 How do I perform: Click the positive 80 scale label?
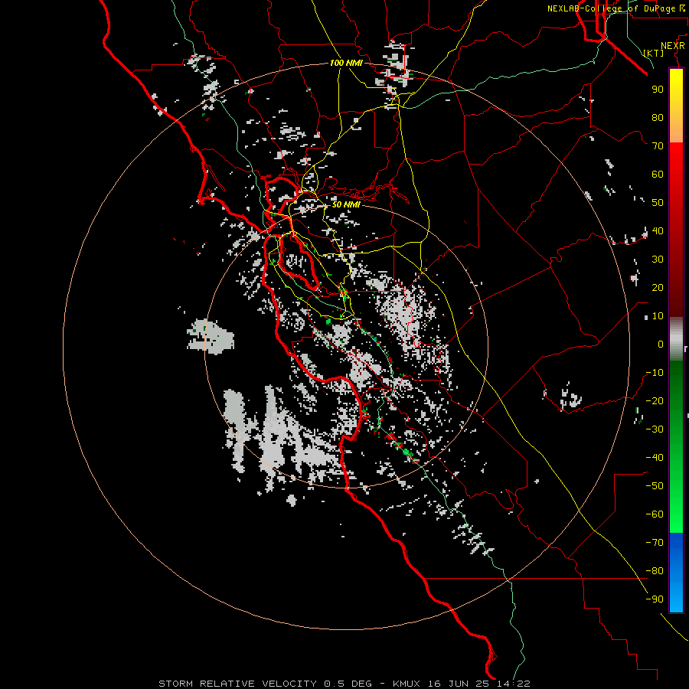point(658,117)
